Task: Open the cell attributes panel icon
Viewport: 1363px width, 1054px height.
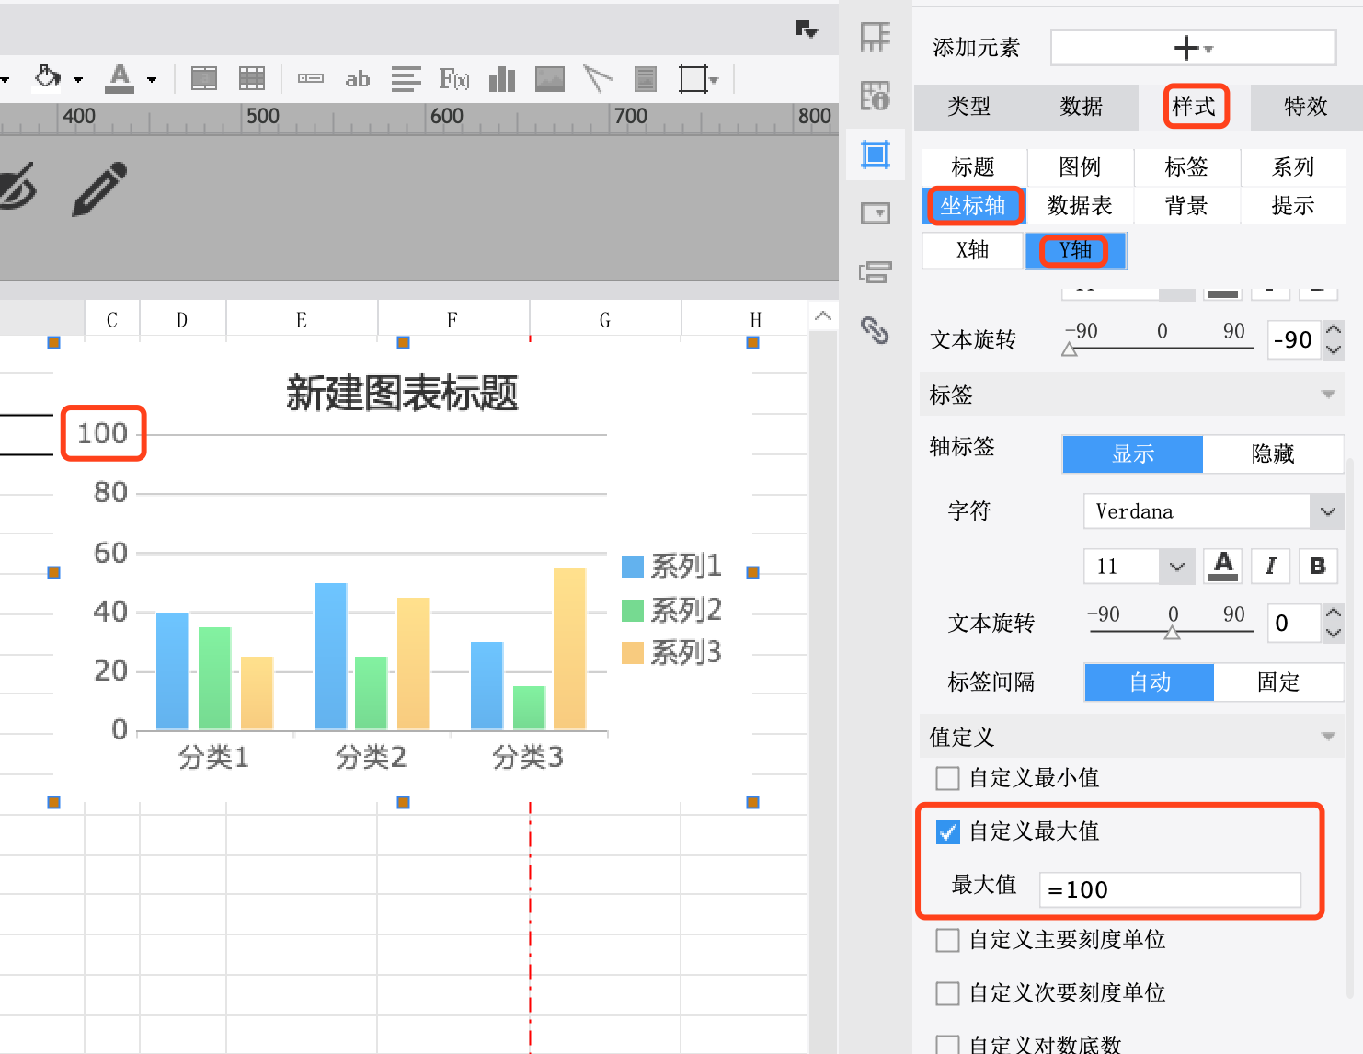Action: pyautogui.click(x=876, y=37)
